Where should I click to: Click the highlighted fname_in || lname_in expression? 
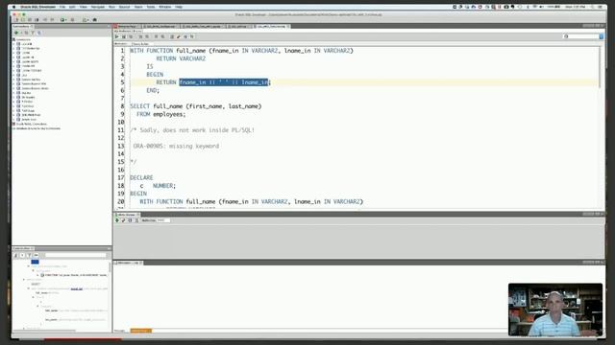(224, 82)
